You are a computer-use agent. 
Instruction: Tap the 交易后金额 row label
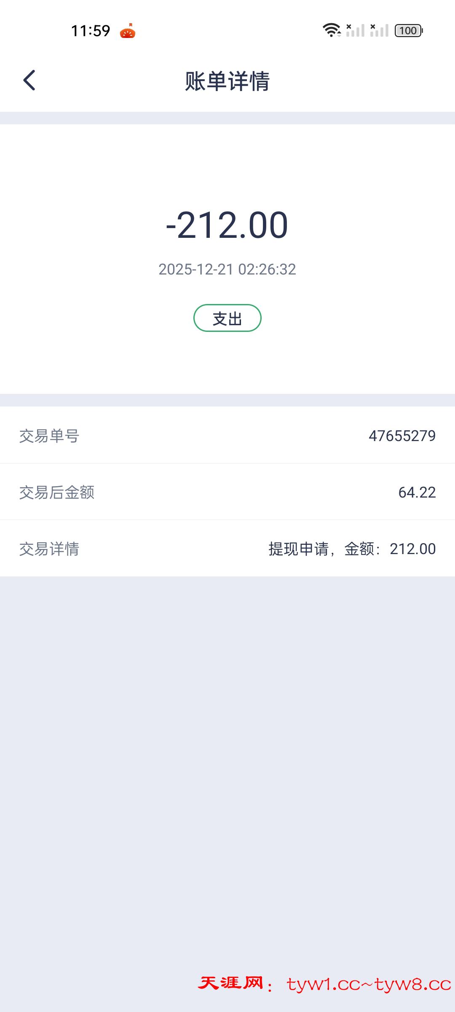pos(57,493)
